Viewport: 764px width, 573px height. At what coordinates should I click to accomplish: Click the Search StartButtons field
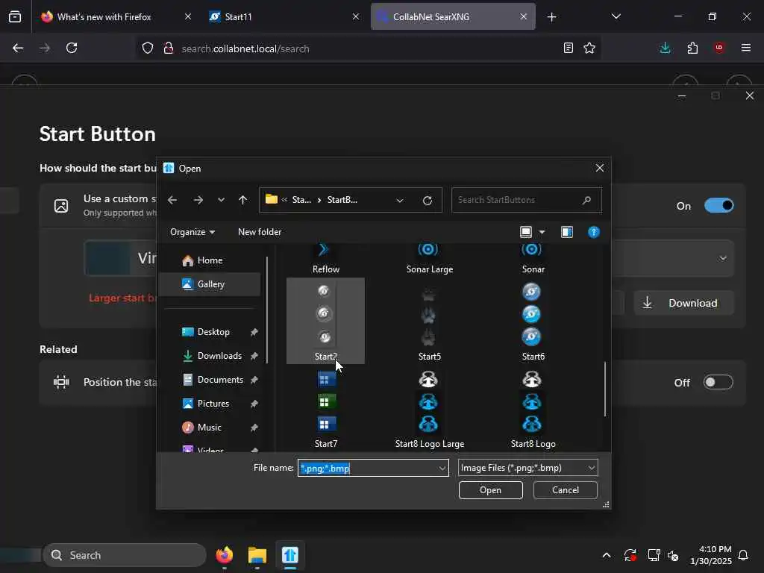click(526, 200)
